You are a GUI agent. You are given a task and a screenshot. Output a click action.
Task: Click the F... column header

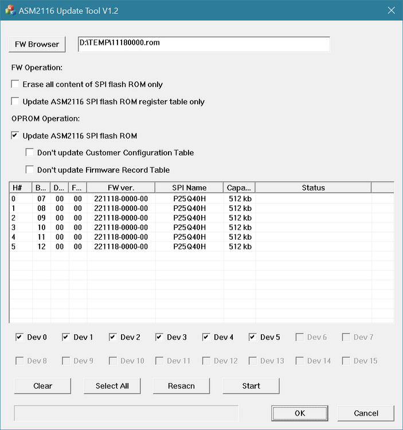[77, 187]
